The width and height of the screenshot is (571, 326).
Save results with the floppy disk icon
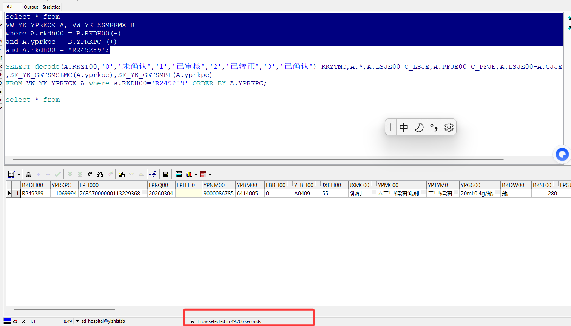tap(166, 174)
